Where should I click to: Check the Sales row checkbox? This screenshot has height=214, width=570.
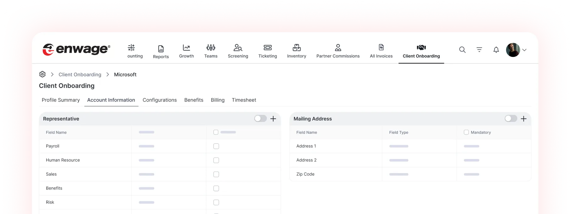pyautogui.click(x=216, y=174)
